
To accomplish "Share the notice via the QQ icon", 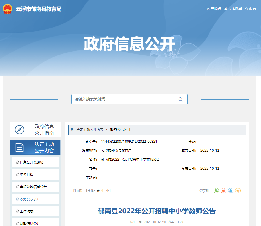I will [231, 191].
